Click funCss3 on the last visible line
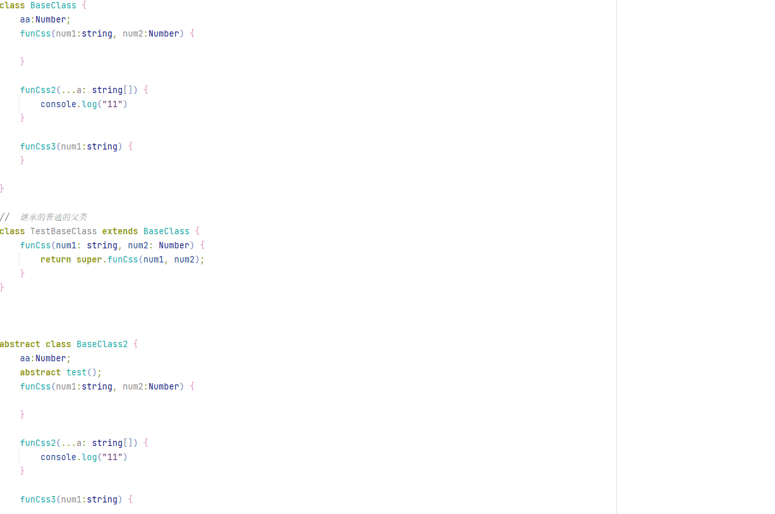 pos(37,499)
